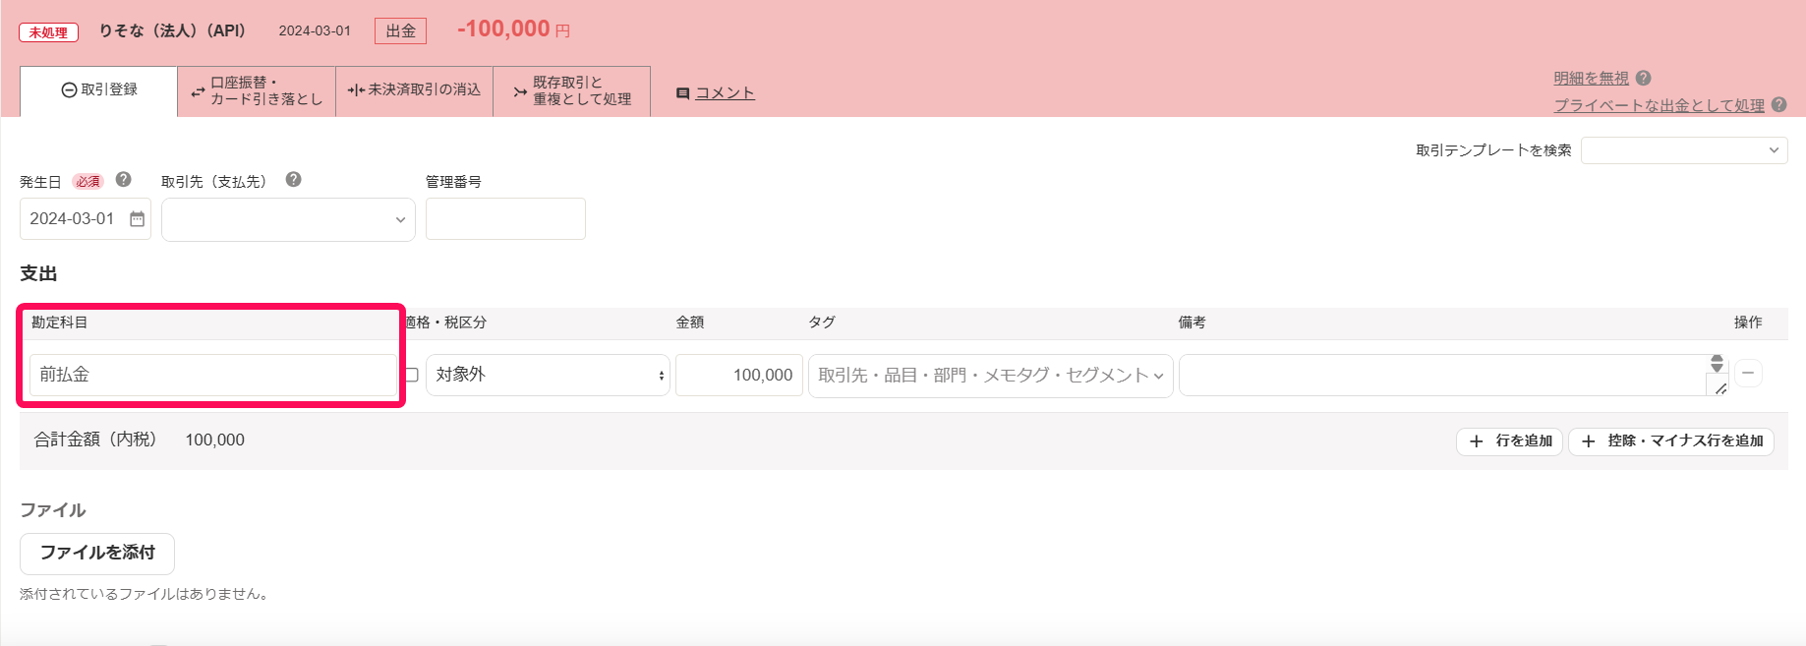The height and width of the screenshot is (646, 1806).
Task: Expand the 取引先(支払先) dropdown
Action: pos(288,219)
